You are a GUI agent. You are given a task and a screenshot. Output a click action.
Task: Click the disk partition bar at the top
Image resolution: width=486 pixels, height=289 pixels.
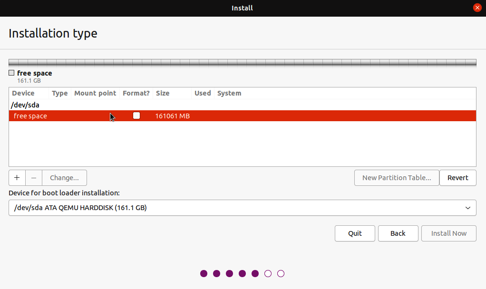243,62
